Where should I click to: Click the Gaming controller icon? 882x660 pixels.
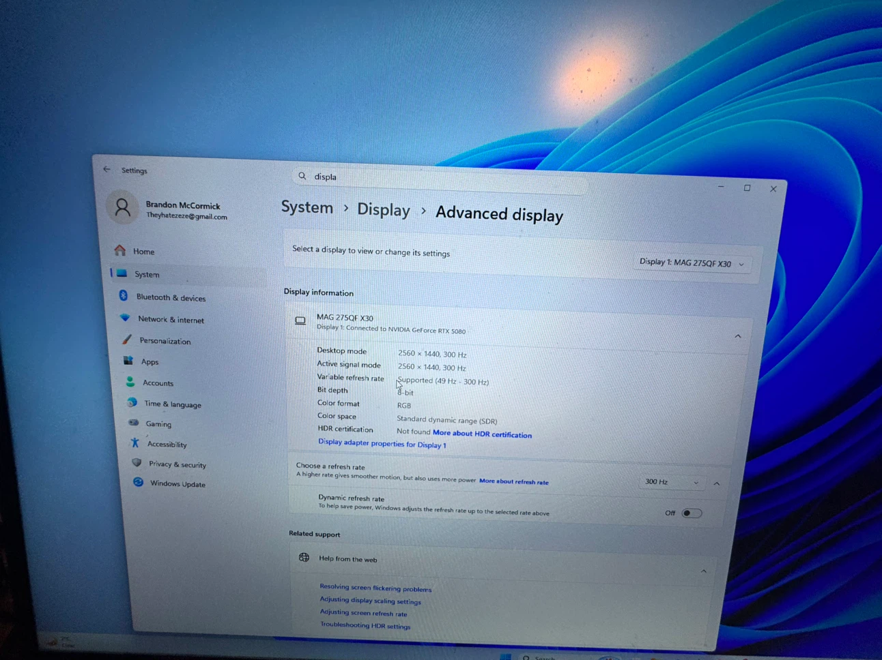[x=134, y=423]
